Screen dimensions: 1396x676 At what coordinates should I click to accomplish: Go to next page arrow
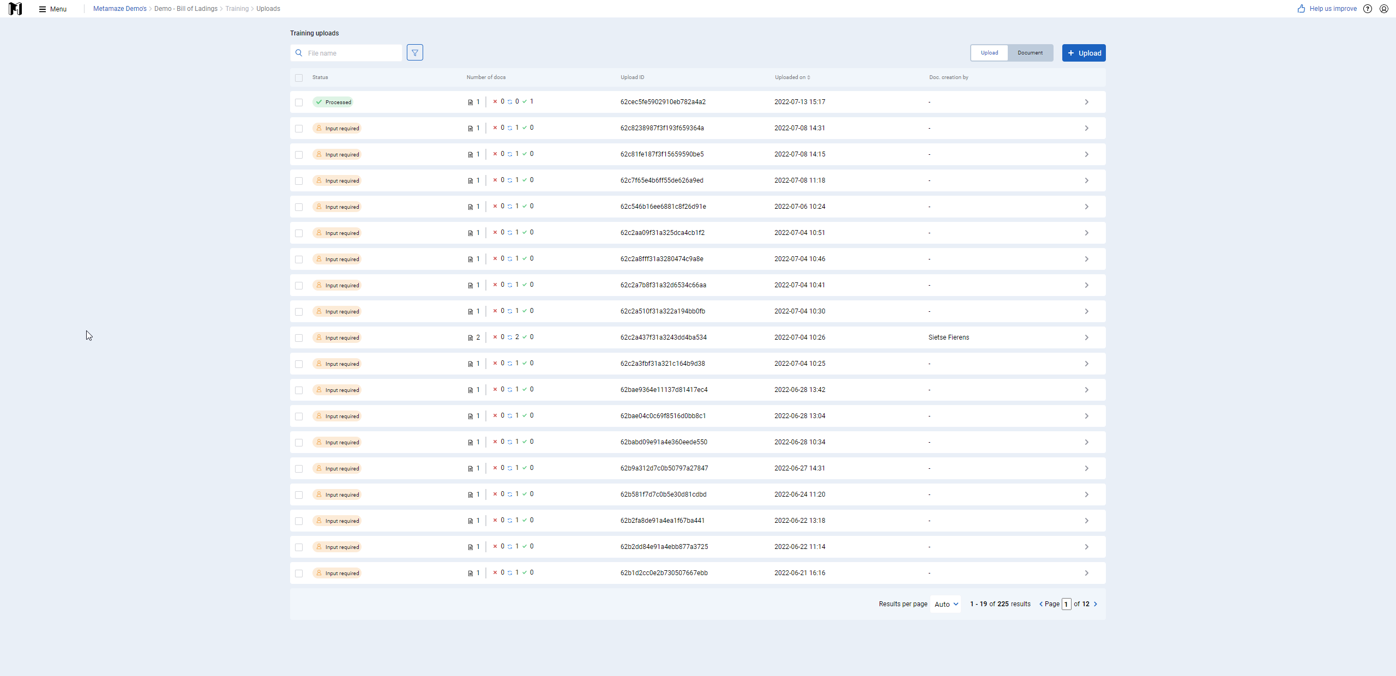(1096, 604)
